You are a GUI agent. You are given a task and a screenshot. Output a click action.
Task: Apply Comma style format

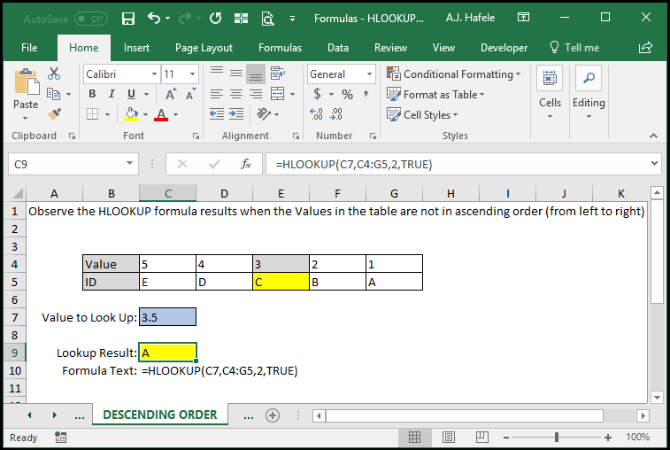[366, 94]
